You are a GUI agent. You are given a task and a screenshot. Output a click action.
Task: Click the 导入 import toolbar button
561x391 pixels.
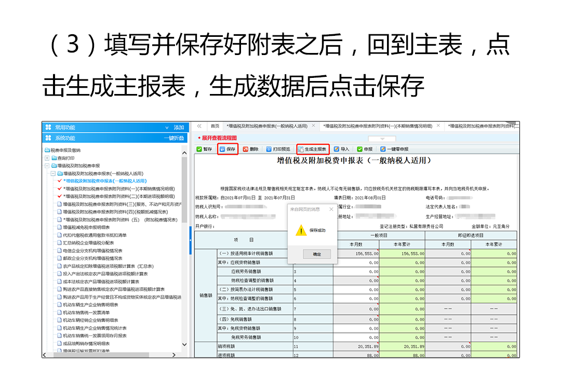341,149
